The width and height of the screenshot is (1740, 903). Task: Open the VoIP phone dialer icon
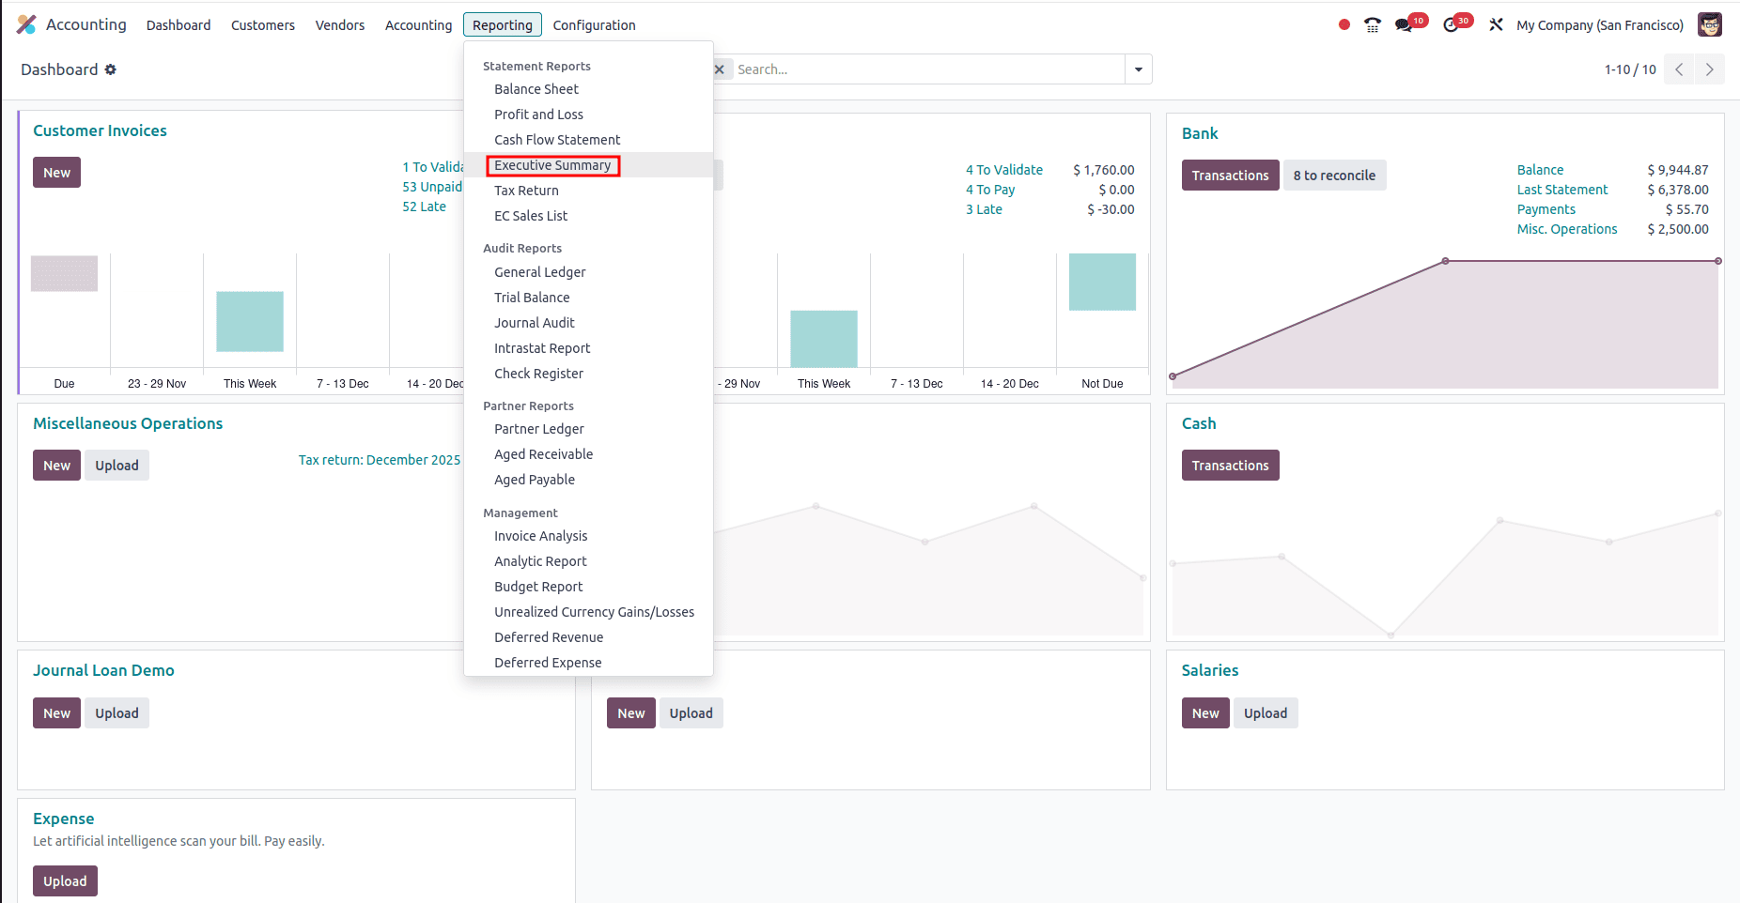tap(1372, 23)
